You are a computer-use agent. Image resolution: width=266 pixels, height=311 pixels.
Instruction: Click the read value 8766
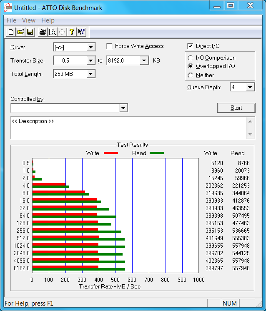point(244,163)
